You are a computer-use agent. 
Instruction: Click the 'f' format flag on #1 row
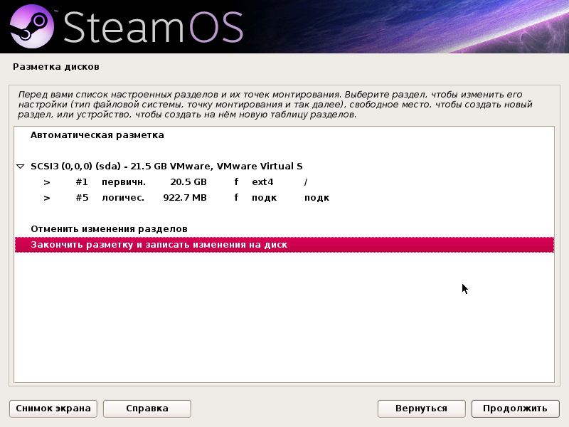coord(236,181)
